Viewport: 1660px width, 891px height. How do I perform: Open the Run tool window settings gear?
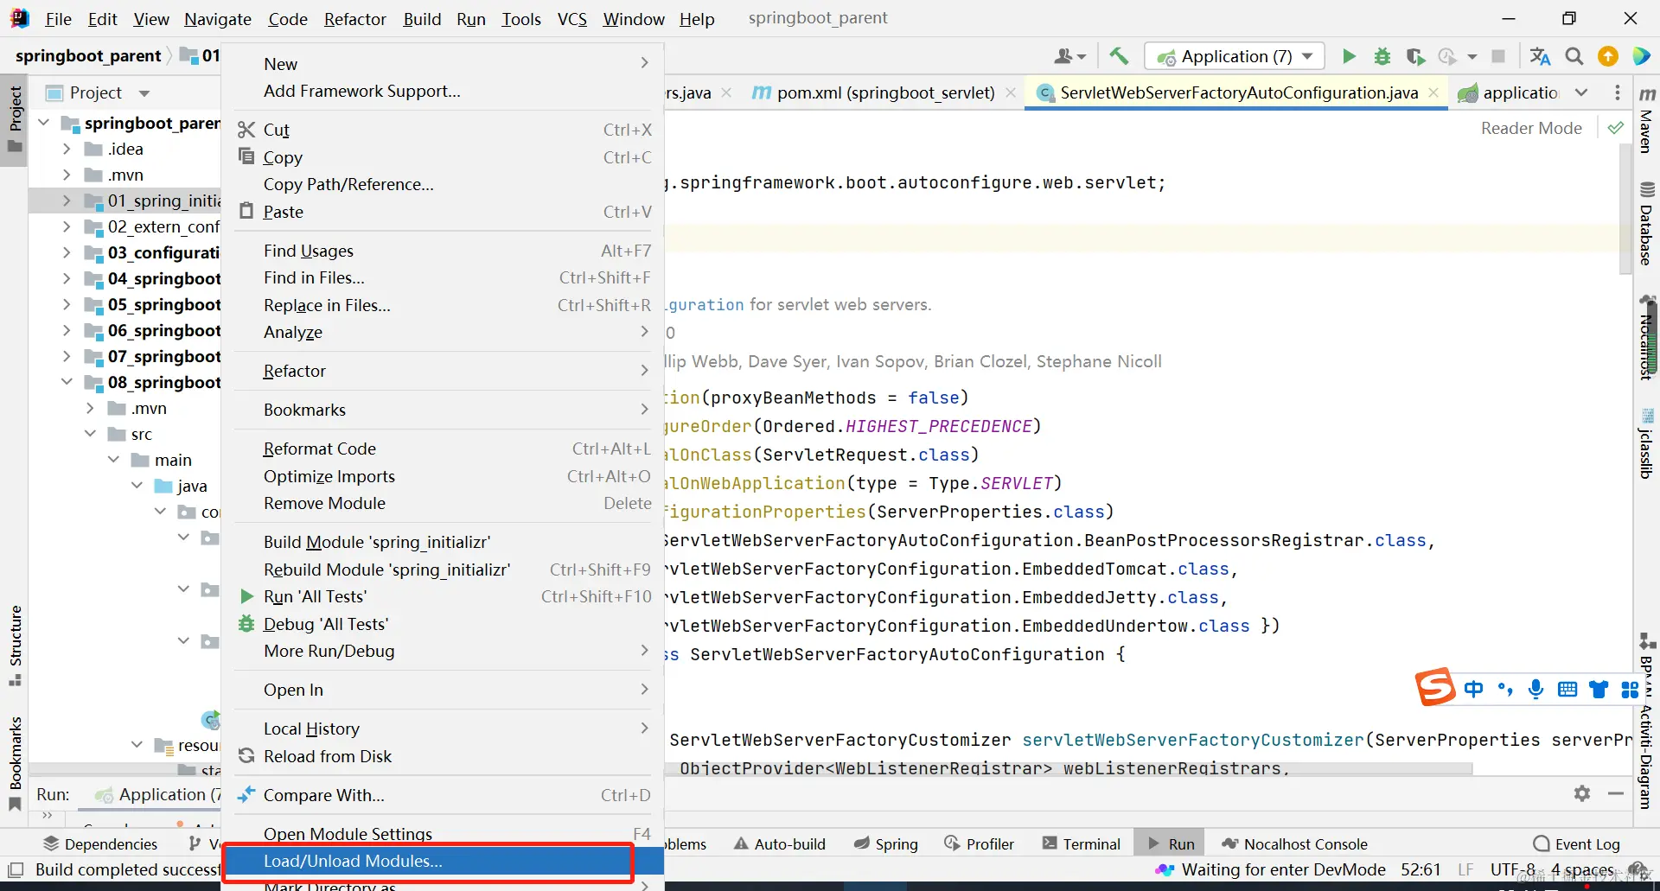tap(1582, 793)
